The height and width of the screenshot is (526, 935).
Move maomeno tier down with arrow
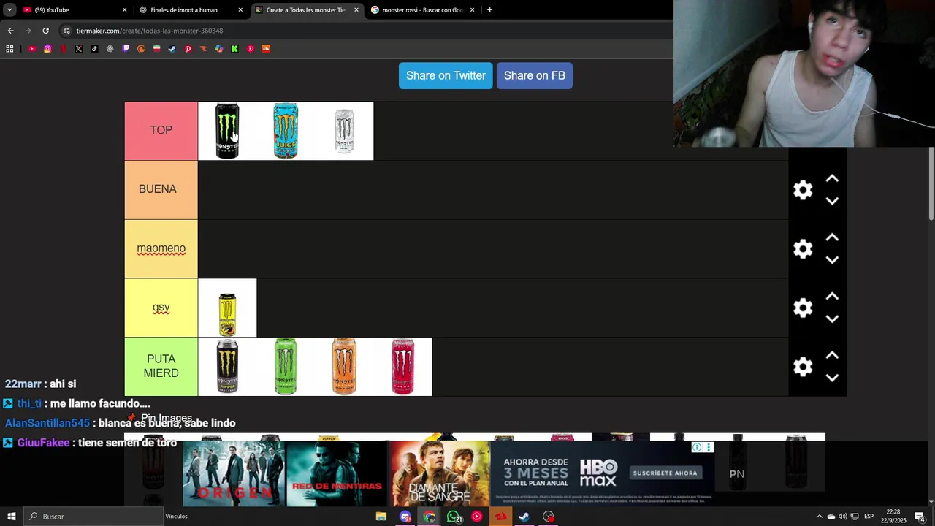[x=832, y=260]
